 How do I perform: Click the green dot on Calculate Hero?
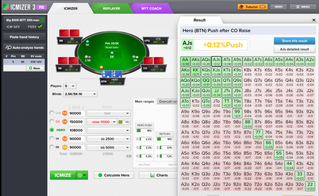click(x=100, y=175)
